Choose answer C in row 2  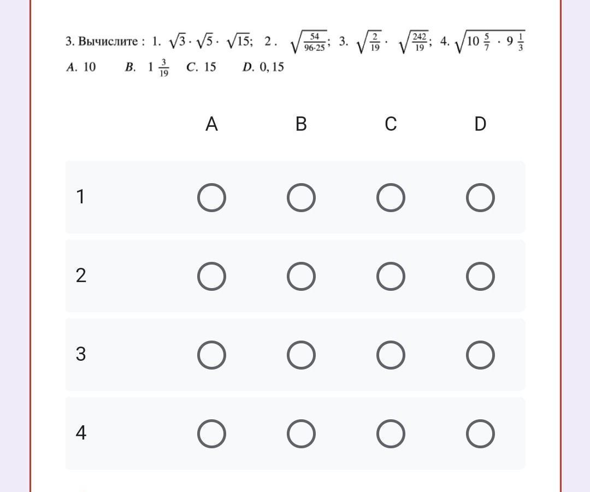(391, 276)
